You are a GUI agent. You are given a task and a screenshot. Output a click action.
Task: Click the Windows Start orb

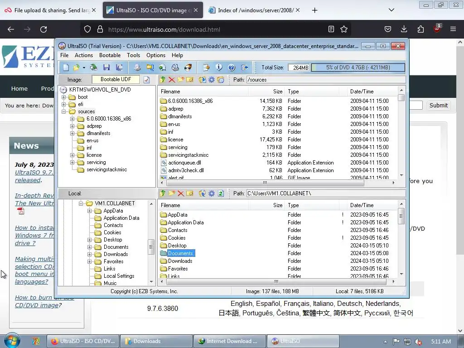(x=12, y=341)
